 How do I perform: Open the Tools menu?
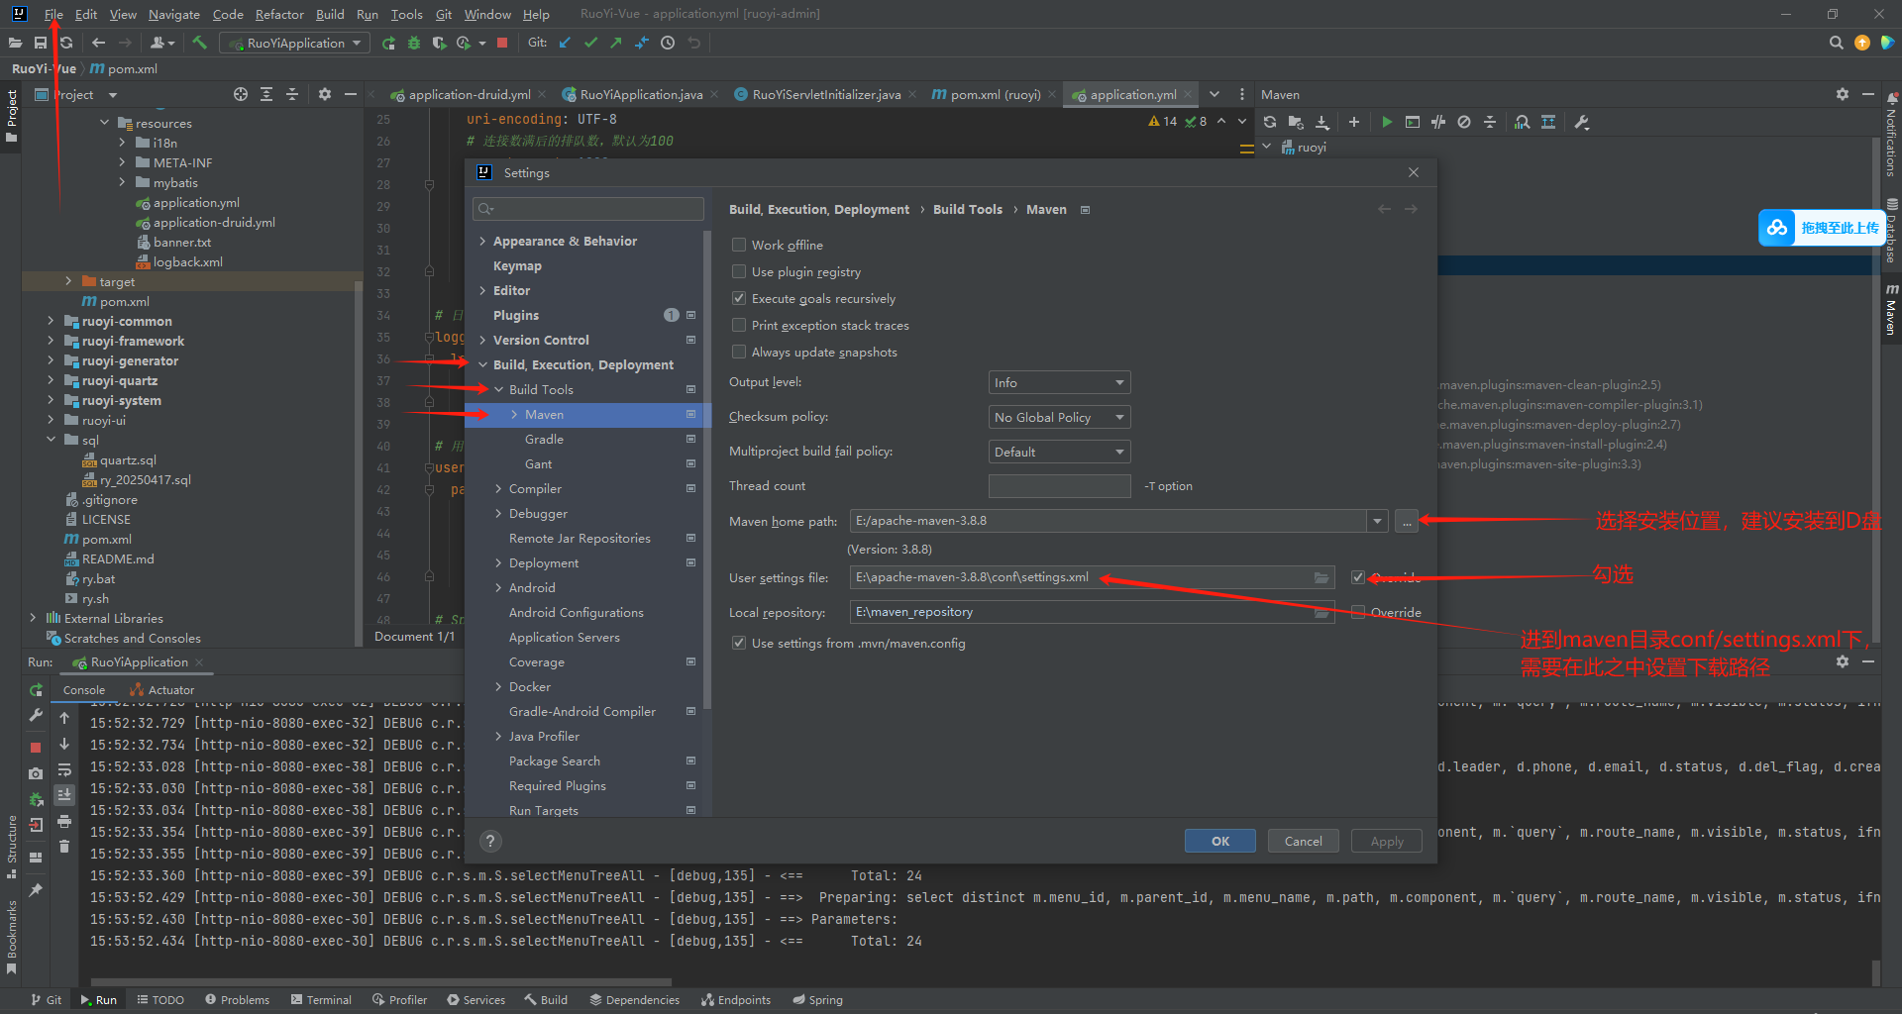(x=406, y=14)
